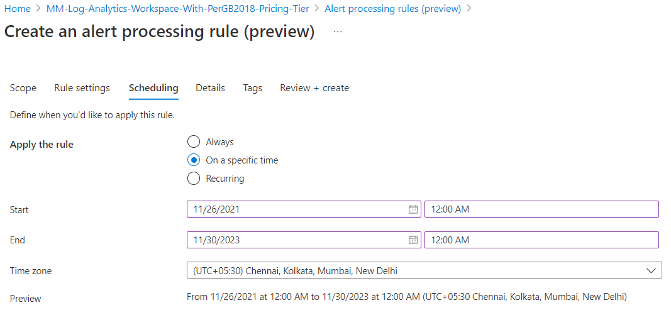Image resolution: width=671 pixels, height=310 pixels.
Task: Click into the End date field 11/30/2023
Action: 304,240
